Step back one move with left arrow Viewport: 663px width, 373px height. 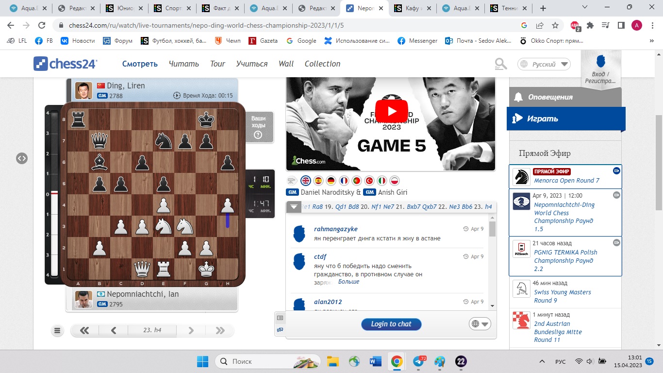click(114, 331)
